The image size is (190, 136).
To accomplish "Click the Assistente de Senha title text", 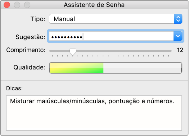I will click(94, 5).
